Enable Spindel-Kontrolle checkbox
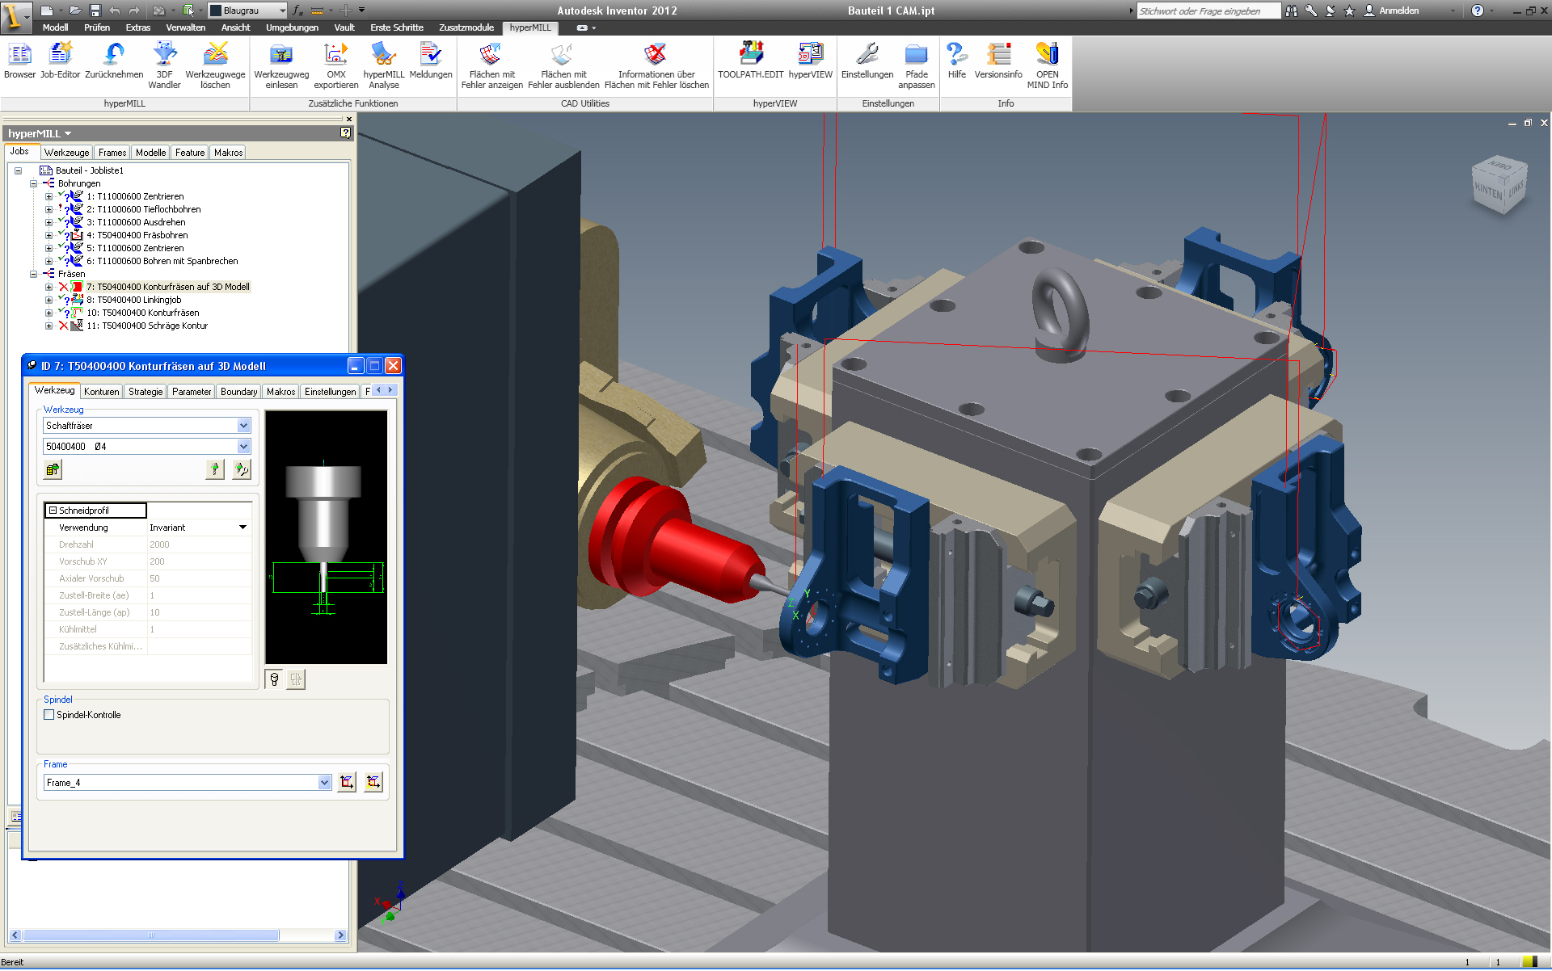 (49, 715)
